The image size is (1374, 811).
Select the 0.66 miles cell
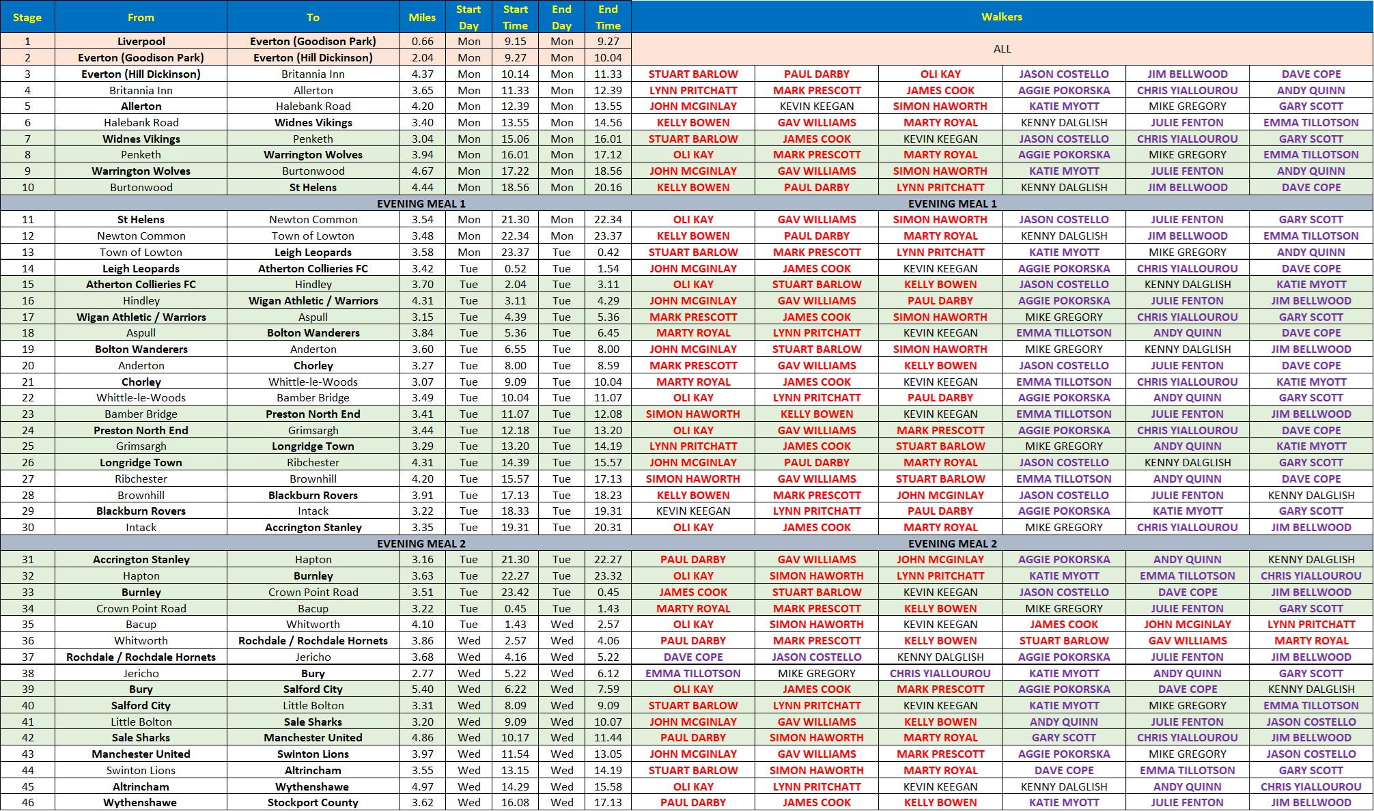(x=422, y=41)
